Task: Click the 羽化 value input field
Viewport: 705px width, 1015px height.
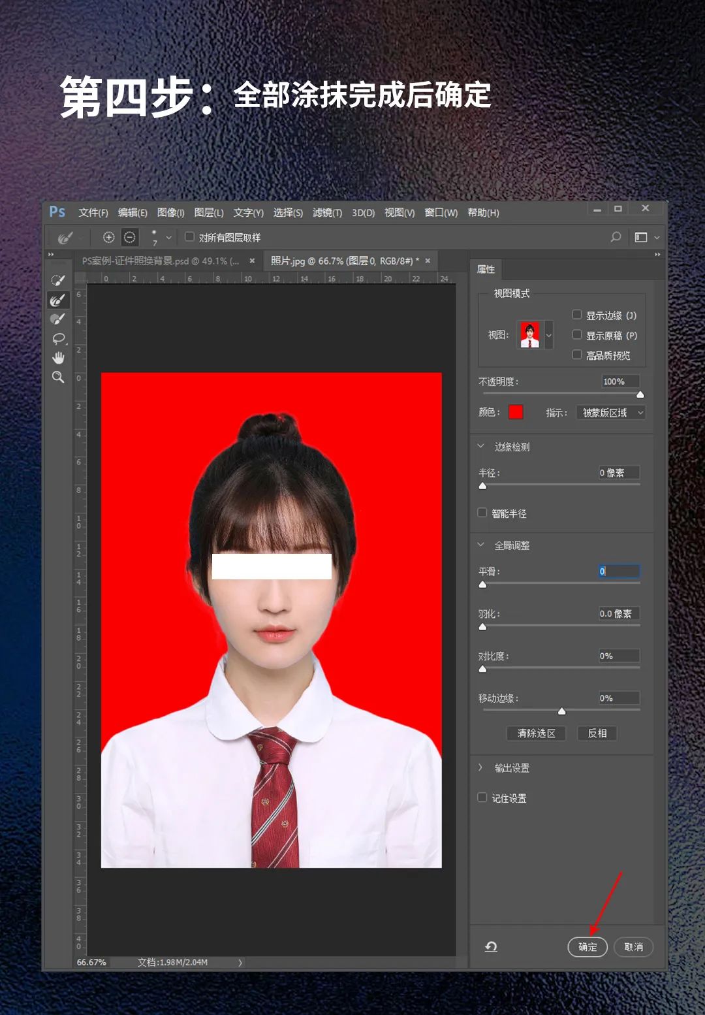Action: [619, 613]
